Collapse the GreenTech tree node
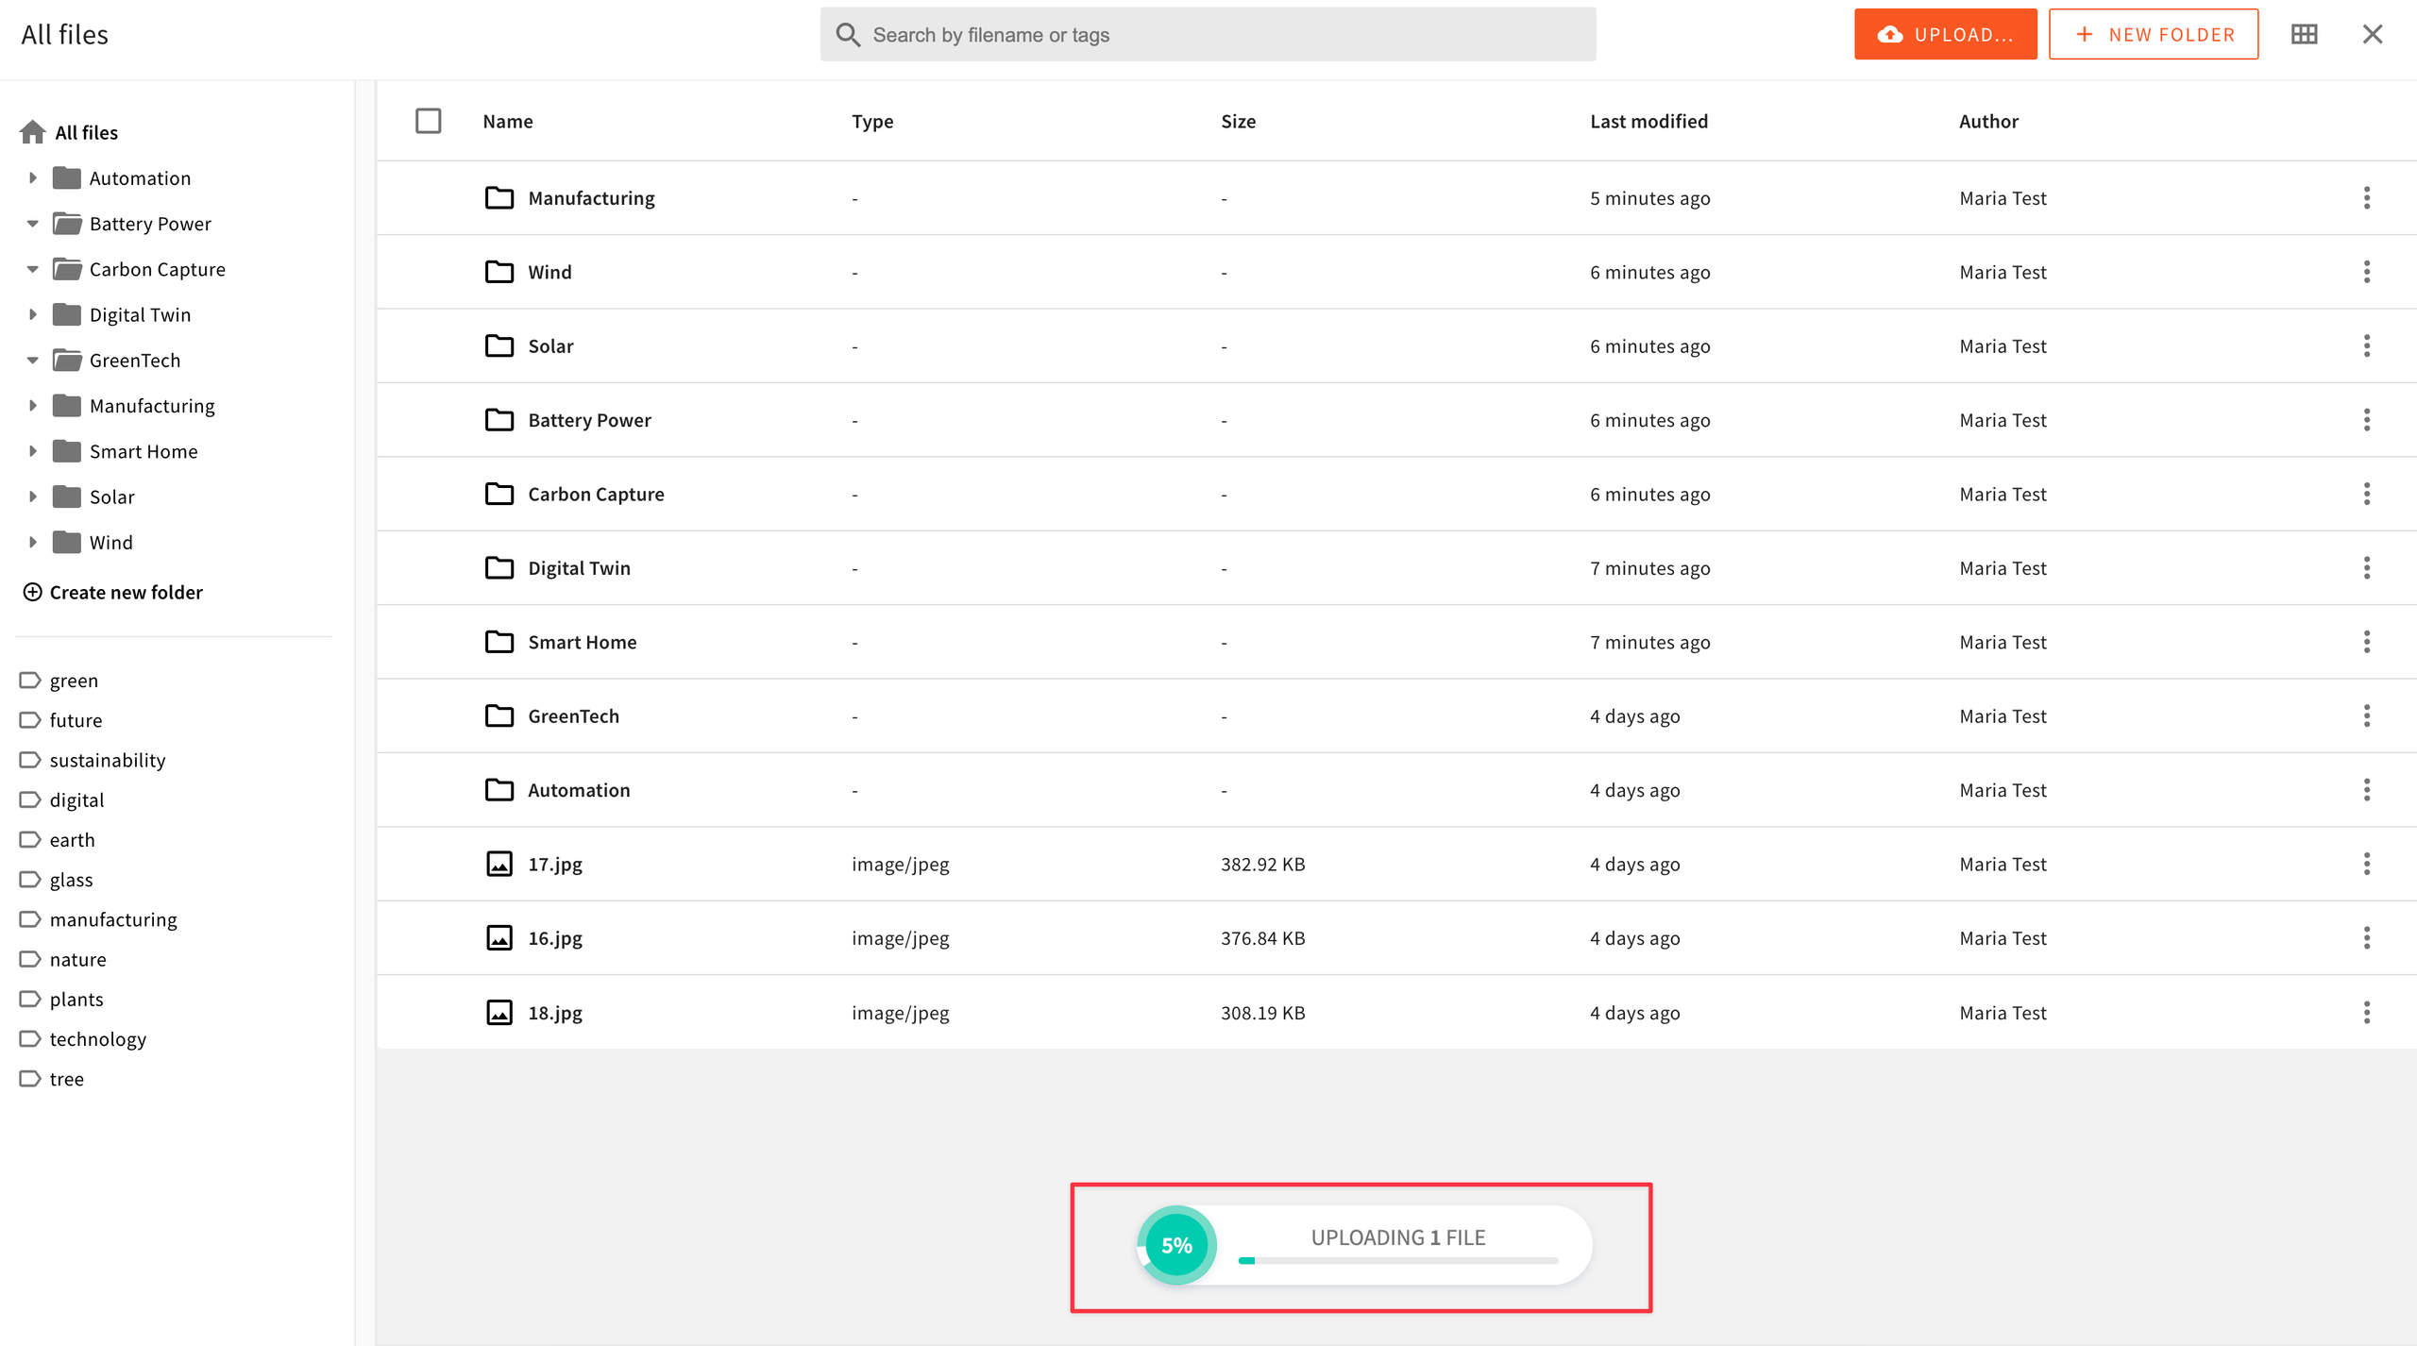Screen dimensions: 2417x1346 pos(32,361)
